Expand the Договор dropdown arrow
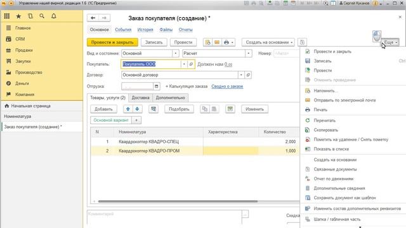This screenshot has height=228, width=406. pyautogui.click(x=241, y=75)
